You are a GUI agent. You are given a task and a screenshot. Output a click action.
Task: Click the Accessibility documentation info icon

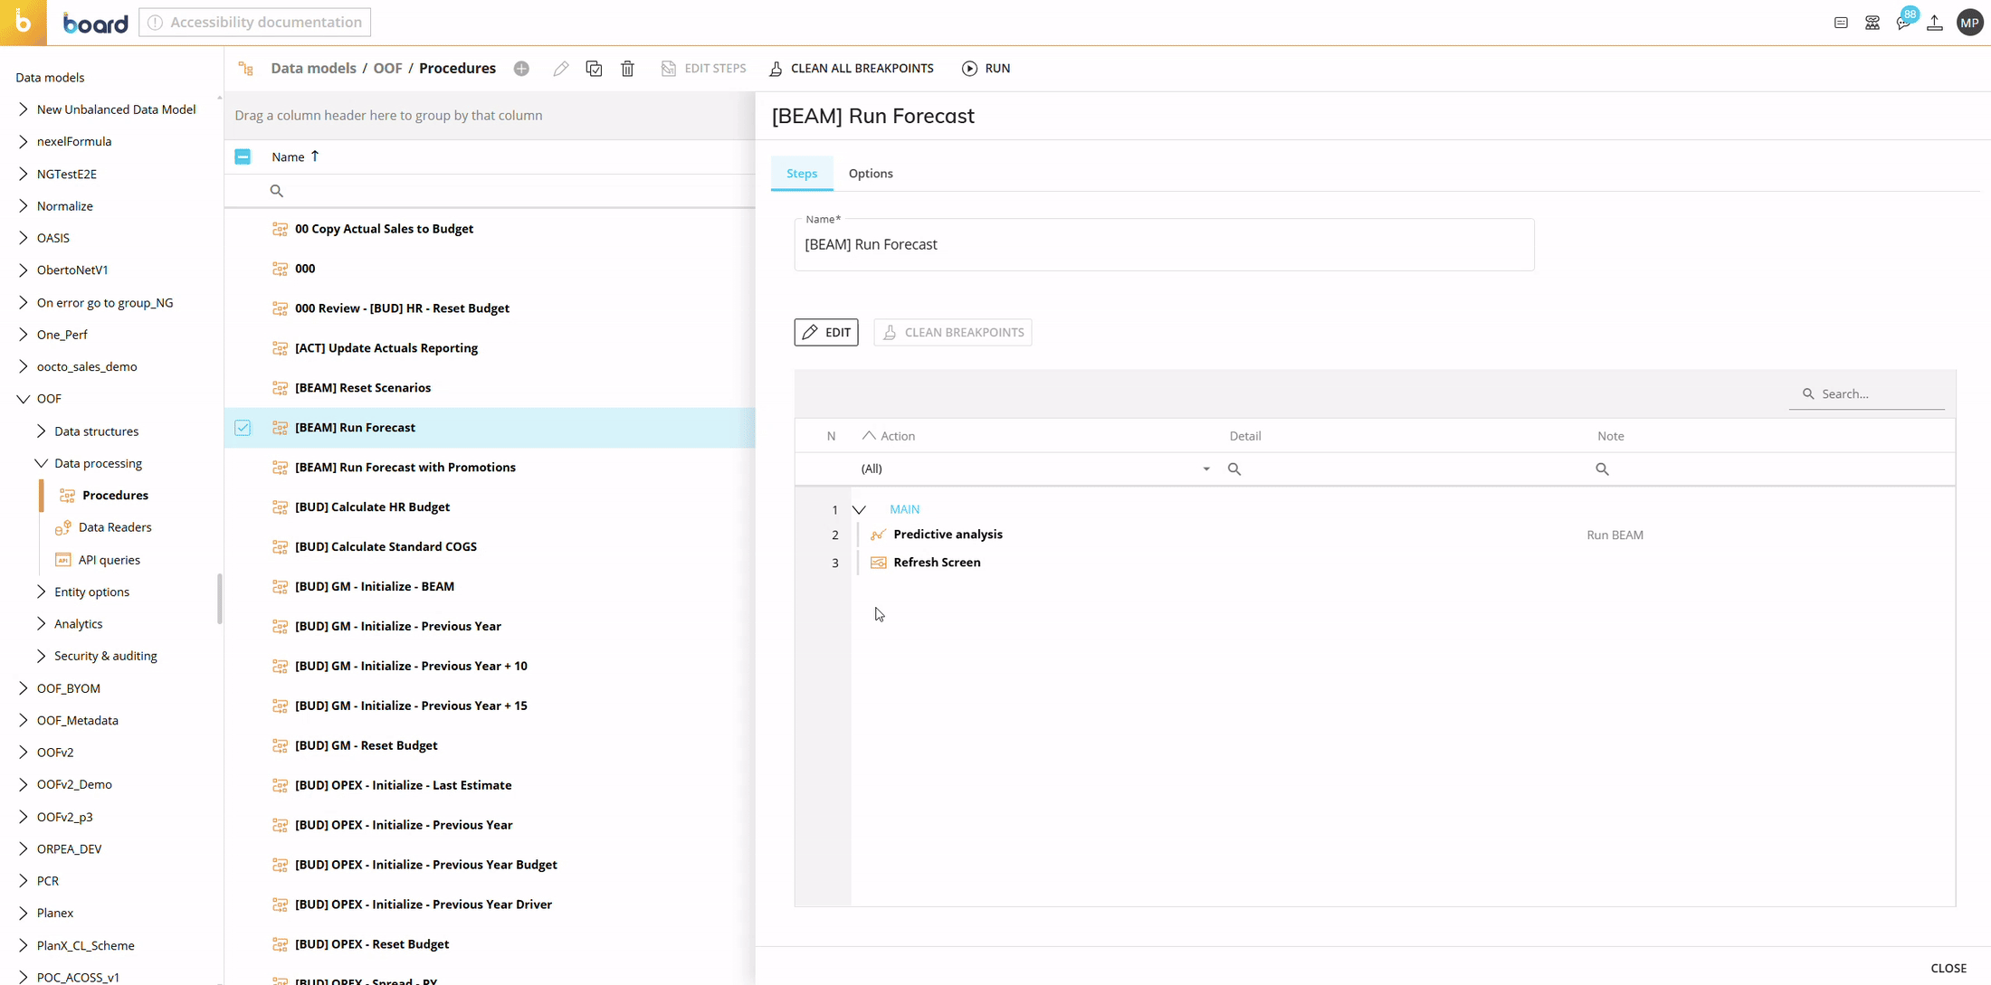[x=156, y=23]
